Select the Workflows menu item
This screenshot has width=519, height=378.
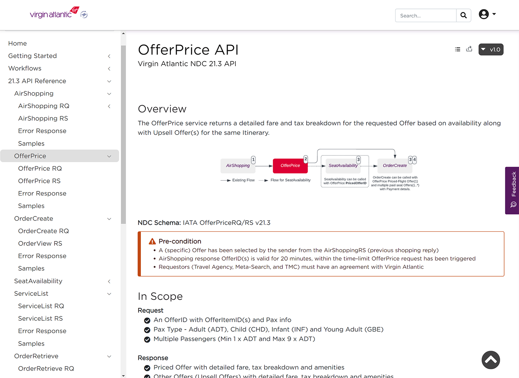coord(25,68)
